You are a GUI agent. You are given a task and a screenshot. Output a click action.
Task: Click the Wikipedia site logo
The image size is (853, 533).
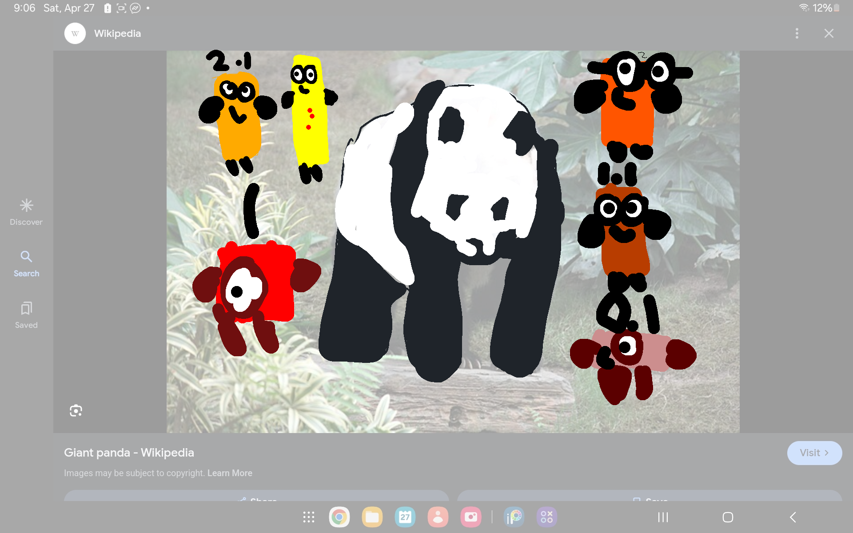(75, 33)
